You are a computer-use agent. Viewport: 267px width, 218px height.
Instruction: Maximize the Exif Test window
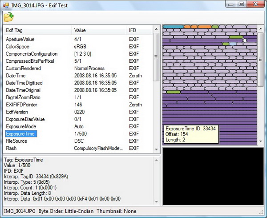click(x=241, y=4)
